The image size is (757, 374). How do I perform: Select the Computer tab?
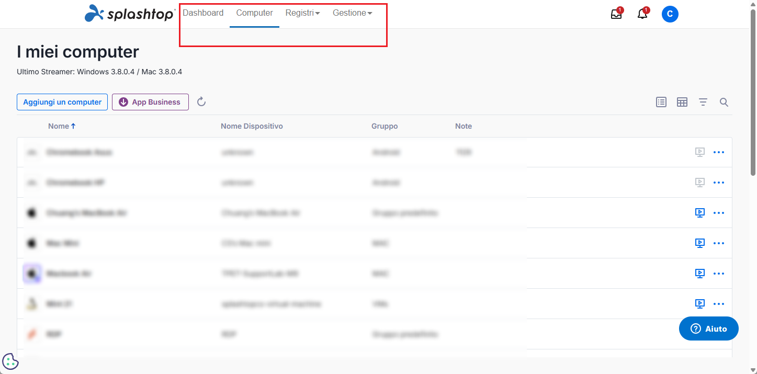click(x=254, y=13)
